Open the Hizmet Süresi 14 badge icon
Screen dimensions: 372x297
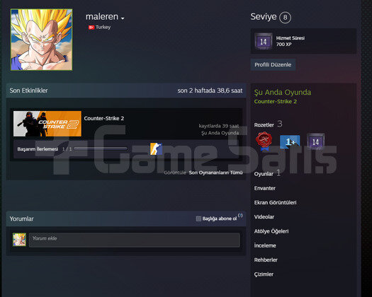click(x=264, y=41)
